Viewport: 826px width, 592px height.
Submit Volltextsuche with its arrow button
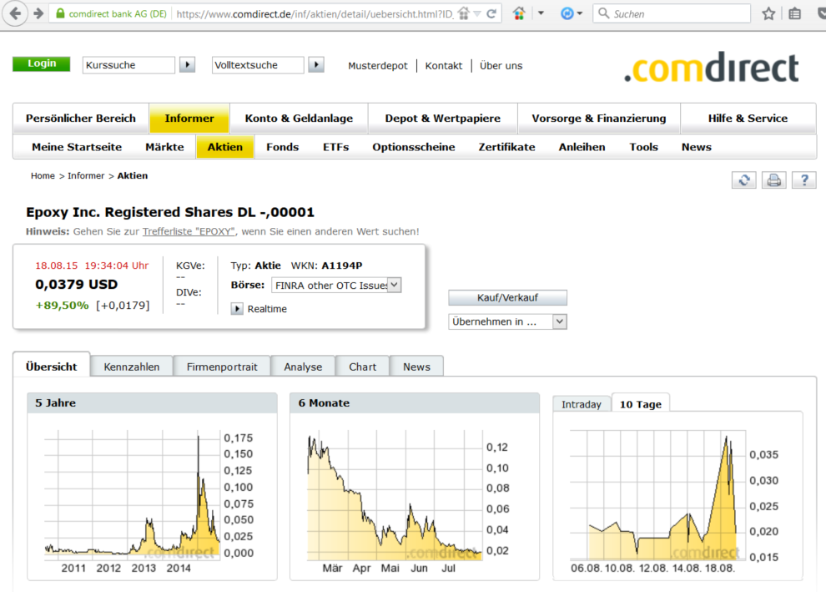[x=316, y=65]
